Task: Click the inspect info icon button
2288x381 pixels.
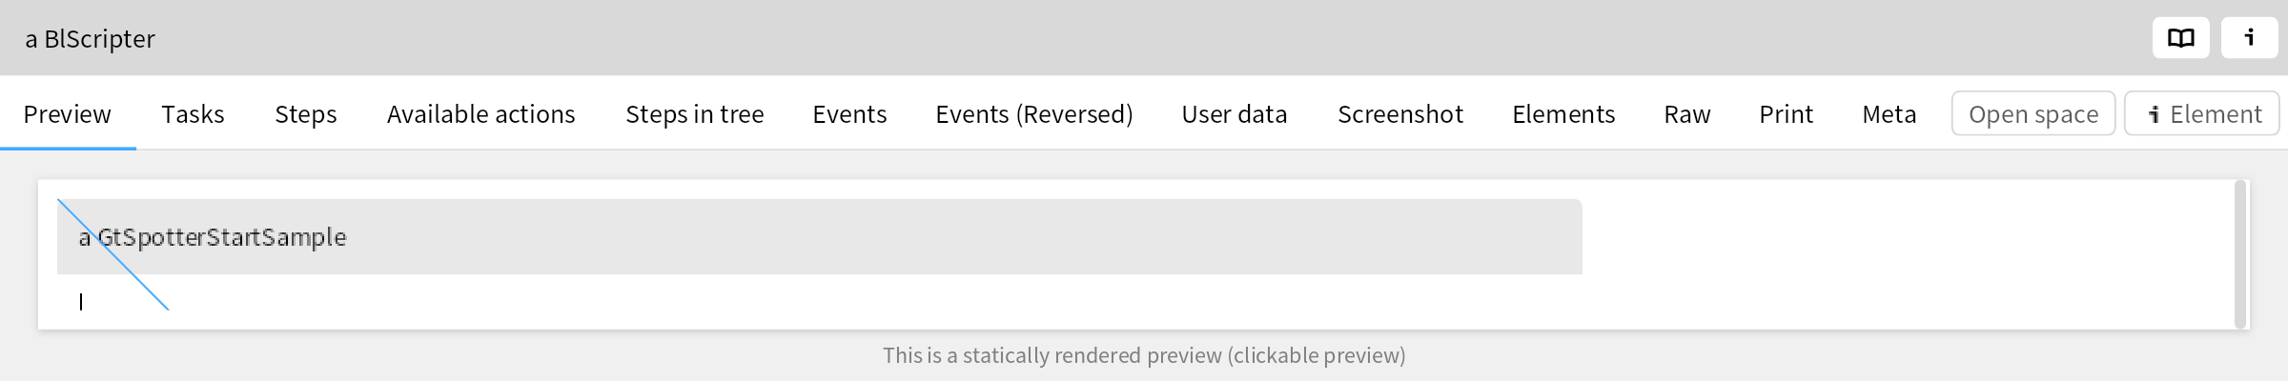Action: 2249,38
